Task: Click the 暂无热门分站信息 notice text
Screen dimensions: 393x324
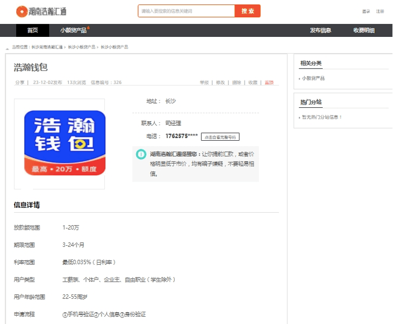Action: (x=322, y=117)
